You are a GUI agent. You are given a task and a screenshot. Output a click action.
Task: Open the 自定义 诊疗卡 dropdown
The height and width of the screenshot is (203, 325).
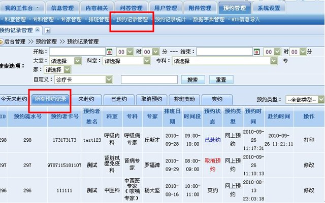[x=108, y=79]
